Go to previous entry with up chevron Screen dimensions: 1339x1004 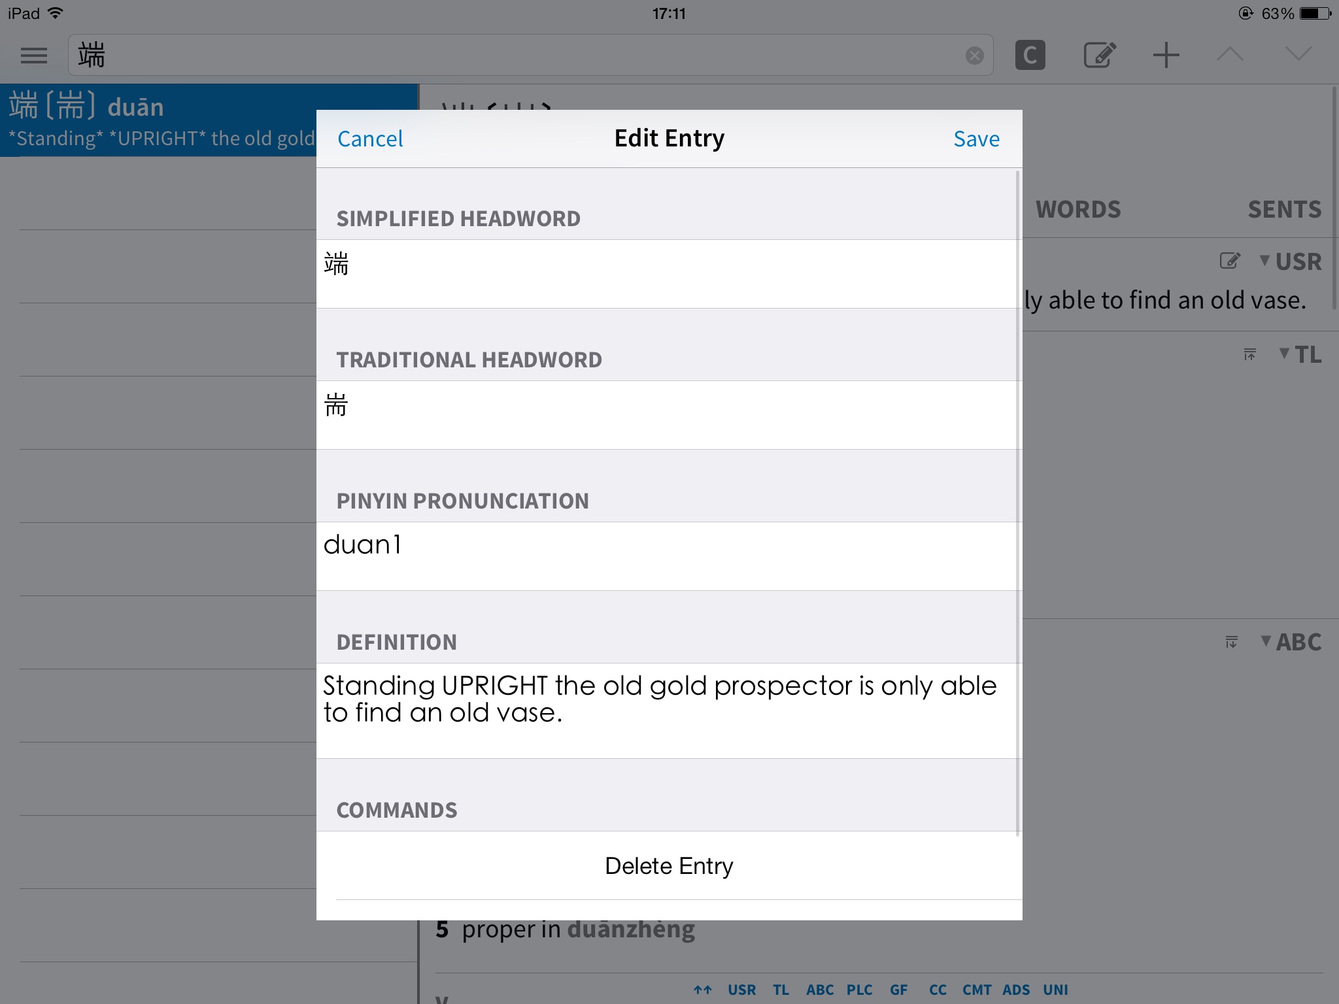1230,54
